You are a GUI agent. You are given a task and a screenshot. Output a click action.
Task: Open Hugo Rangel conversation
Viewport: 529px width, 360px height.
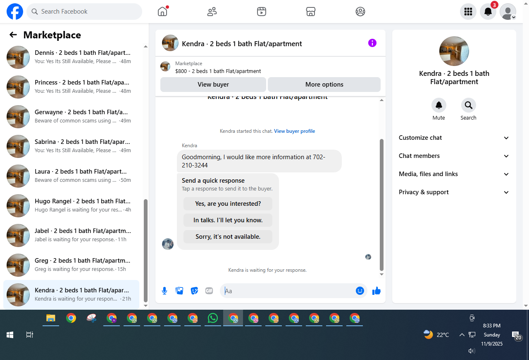(x=71, y=206)
